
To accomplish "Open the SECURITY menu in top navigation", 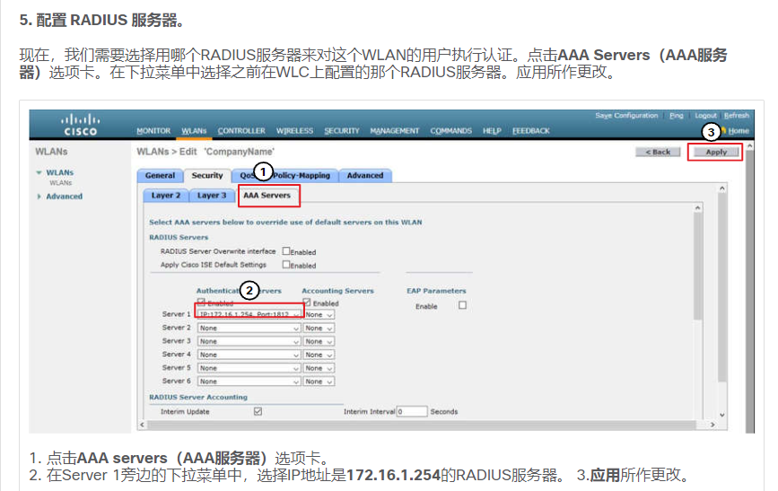I will point(341,131).
